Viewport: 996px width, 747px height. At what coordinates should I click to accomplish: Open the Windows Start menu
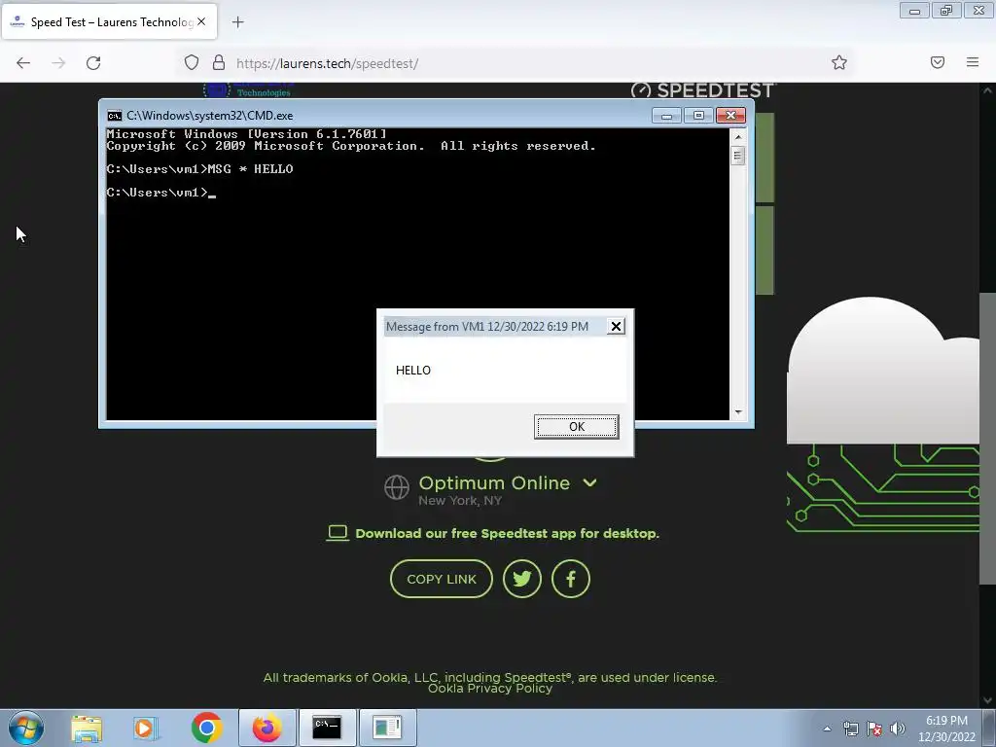[x=26, y=728]
